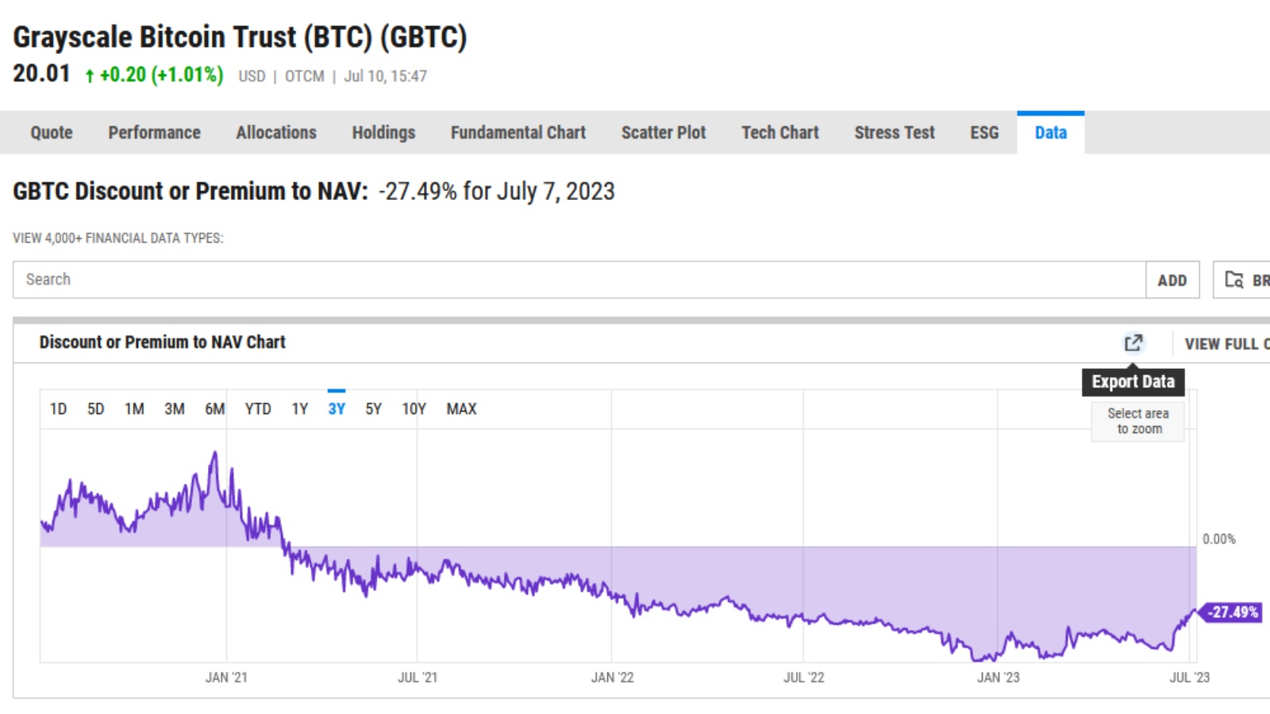Click the JAN '22 axis label
The height and width of the screenshot is (714, 1270).
[x=612, y=678]
